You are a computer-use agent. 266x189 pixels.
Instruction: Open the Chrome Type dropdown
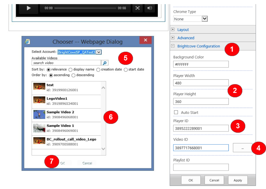click(205, 19)
